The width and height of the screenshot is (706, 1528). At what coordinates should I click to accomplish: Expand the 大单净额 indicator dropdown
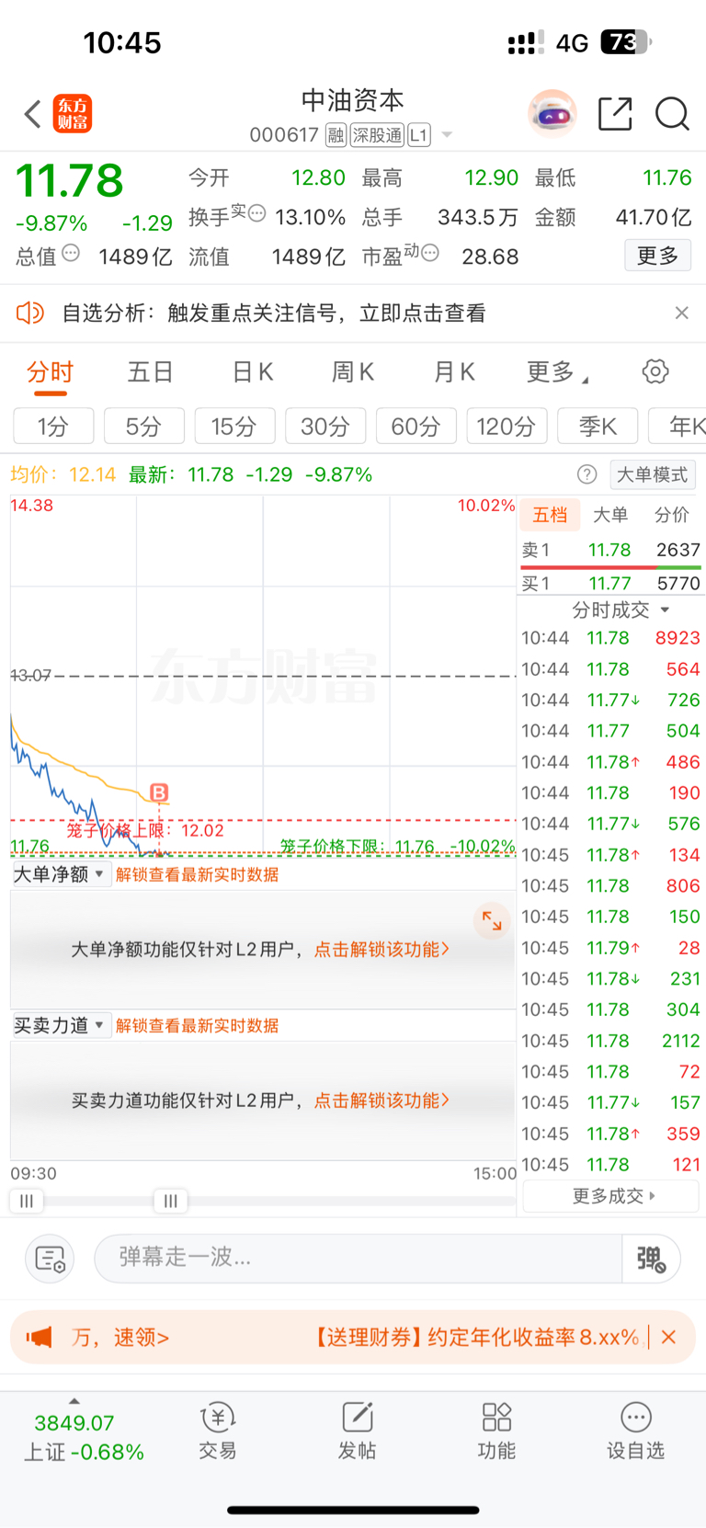pyautogui.click(x=62, y=874)
